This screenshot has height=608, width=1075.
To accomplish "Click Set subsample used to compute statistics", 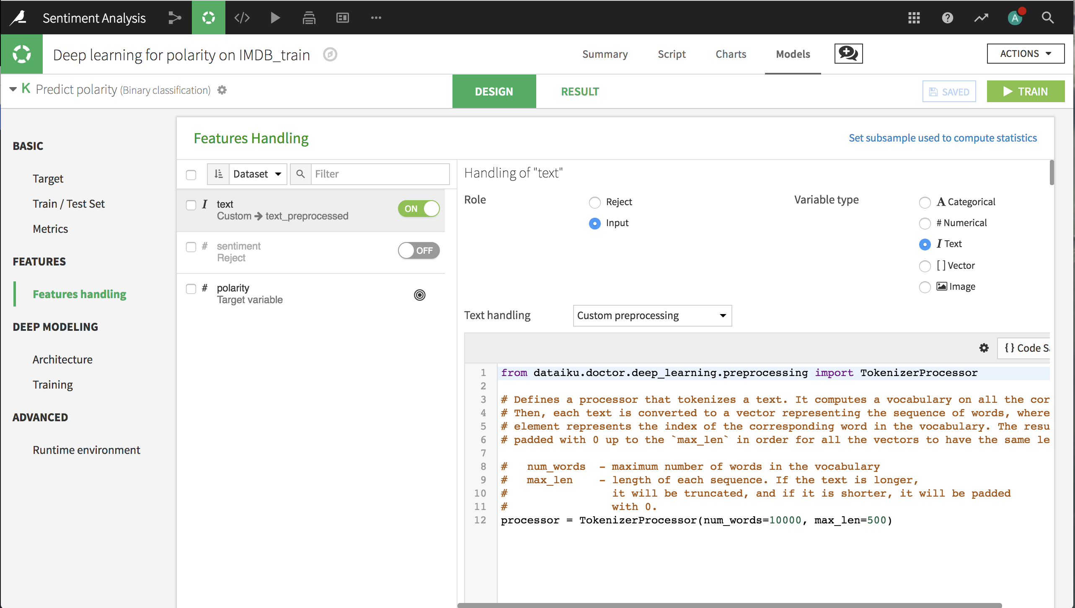I will tap(943, 138).
